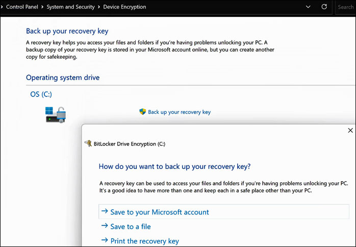The height and width of the screenshot is (247, 356).
Task: Click Back up your recovery key page heading
Action: 67,31
